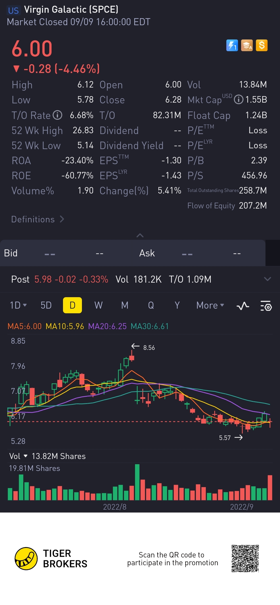Tap the last red volume bar
The image size is (280, 605).
click(270, 488)
